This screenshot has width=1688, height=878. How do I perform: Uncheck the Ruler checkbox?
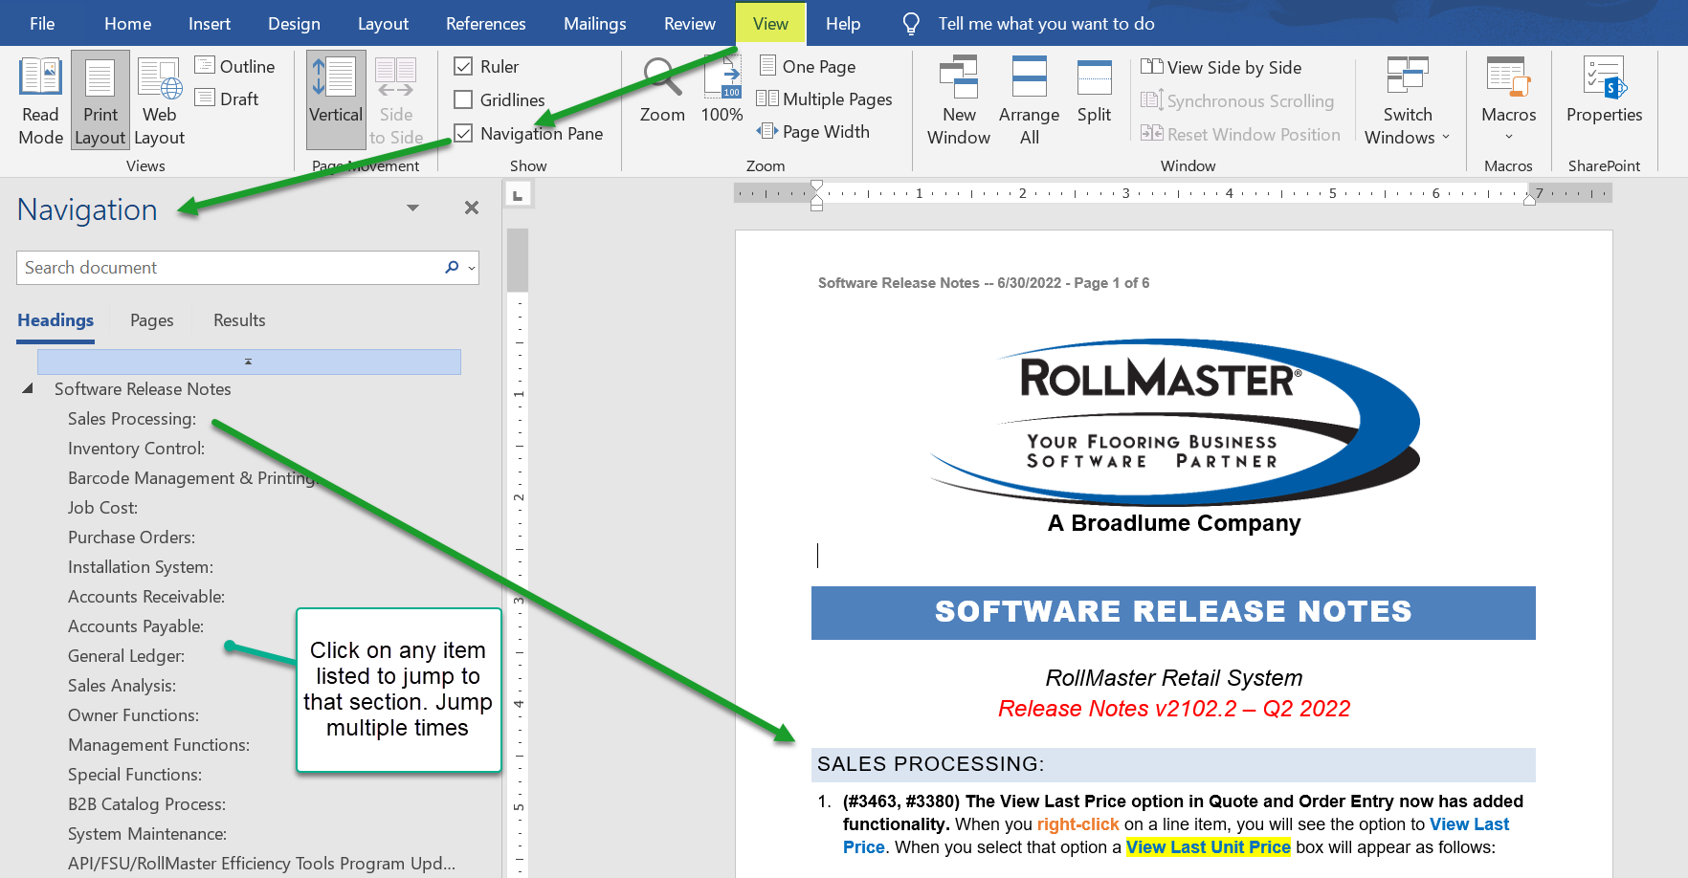pyautogui.click(x=463, y=66)
